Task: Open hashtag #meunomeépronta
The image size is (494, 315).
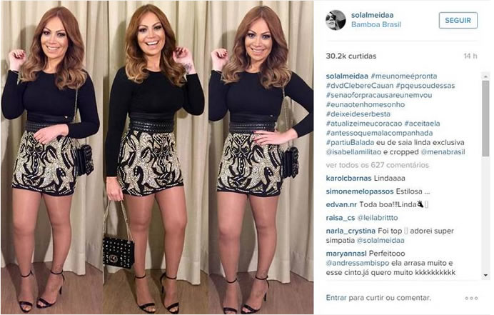Action: click(404, 76)
